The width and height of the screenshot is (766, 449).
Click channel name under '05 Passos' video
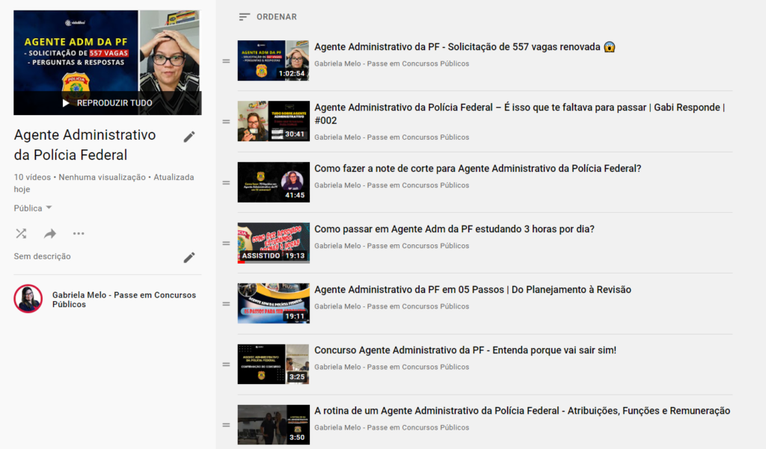(392, 306)
